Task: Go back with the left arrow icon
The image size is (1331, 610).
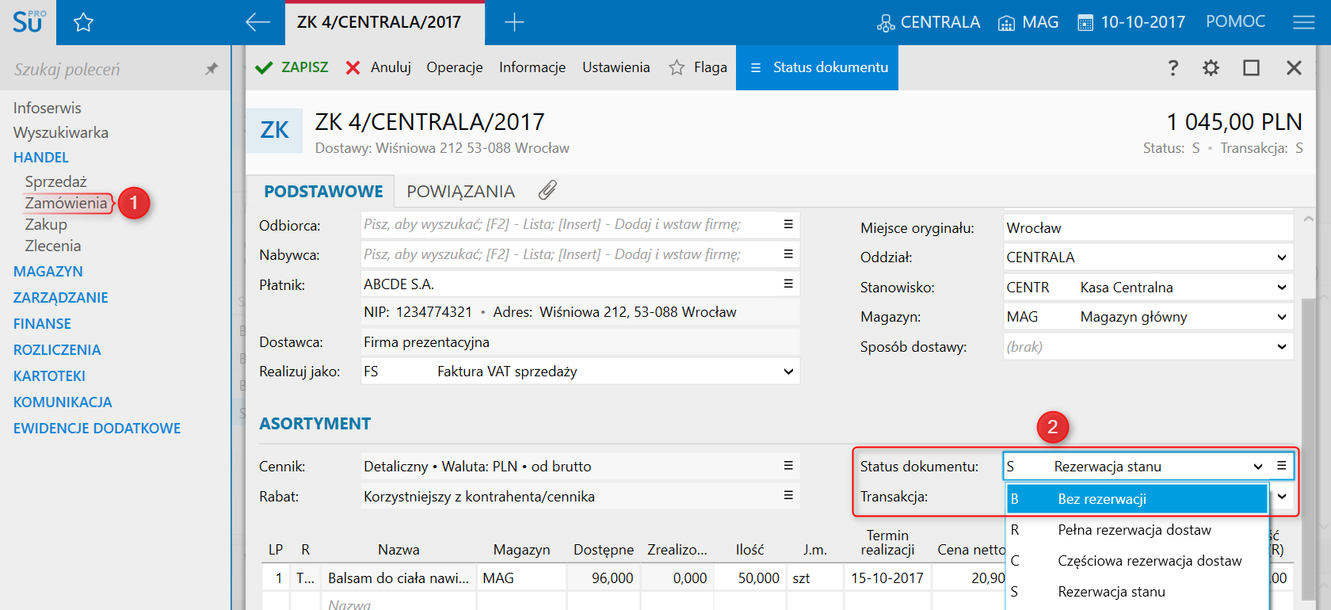Action: click(257, 22)
